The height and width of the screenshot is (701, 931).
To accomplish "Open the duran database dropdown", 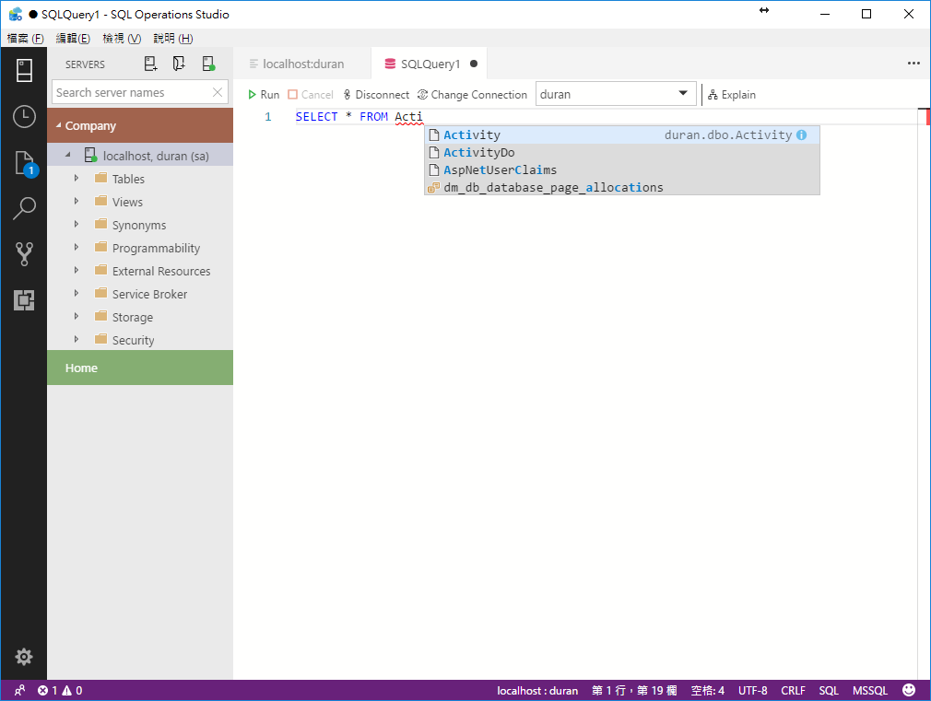I will pyautogui.click(x=616, y=94).
